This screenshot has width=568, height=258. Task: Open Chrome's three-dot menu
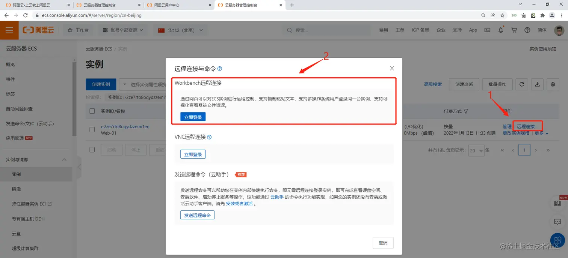[x=562, y=15]
